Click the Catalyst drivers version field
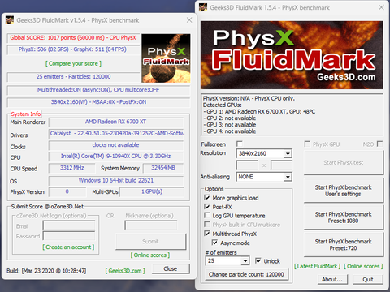The image size is (390, 292). pyautogui.click(x=116, y=133)
